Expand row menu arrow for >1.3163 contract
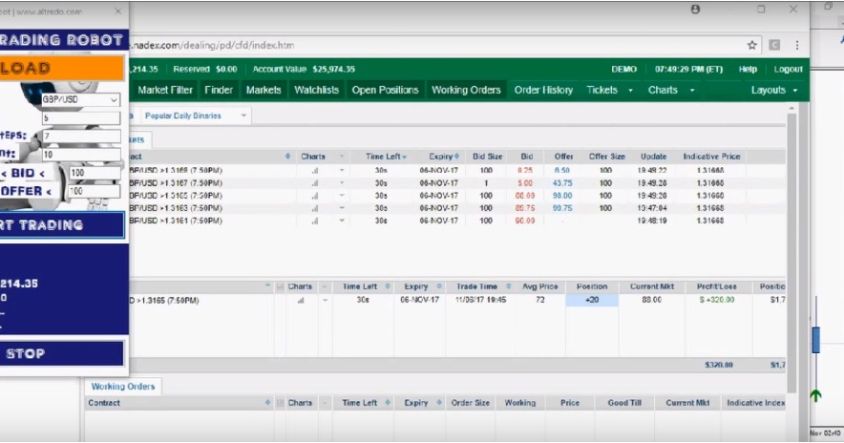 pos(342,208)
